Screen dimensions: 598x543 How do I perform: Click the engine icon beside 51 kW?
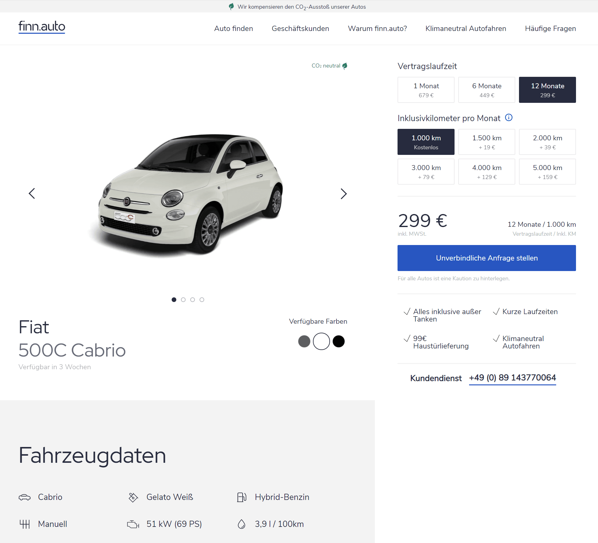point(133,524)
